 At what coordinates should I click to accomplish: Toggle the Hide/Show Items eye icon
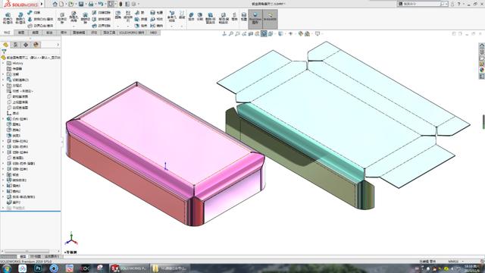(290, 33)
